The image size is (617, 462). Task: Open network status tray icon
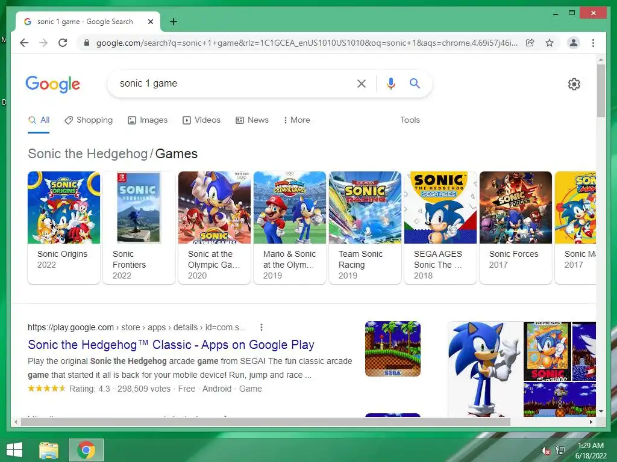[x=560, y=451]
